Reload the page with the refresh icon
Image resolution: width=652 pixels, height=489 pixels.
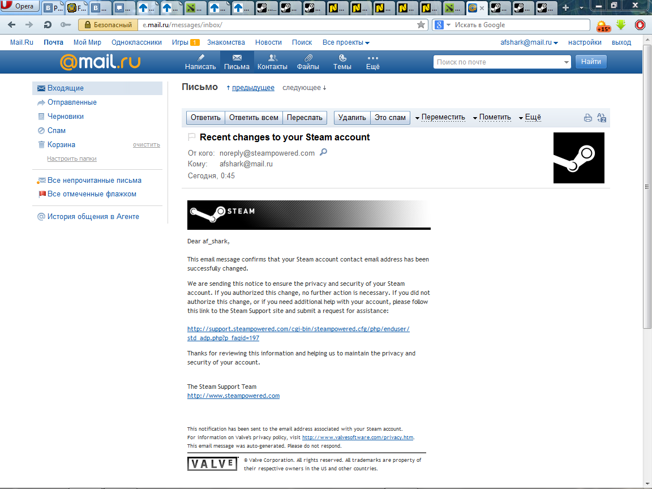tap(48, 25)
